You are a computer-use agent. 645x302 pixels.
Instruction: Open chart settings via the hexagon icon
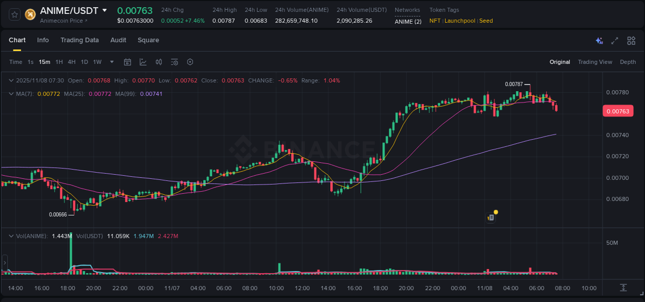[190, 61]
